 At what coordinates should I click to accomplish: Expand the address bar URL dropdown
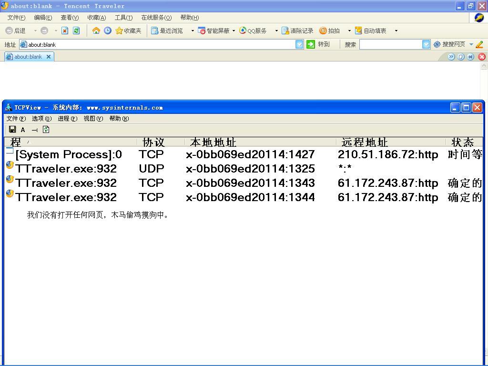(299, 44)
